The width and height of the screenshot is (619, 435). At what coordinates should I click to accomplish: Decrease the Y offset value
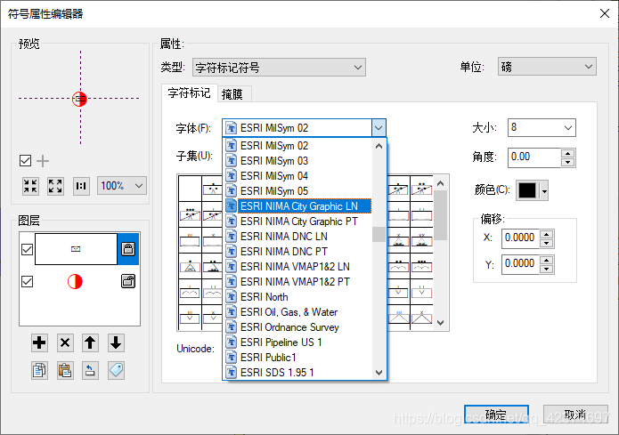(546, 270)
